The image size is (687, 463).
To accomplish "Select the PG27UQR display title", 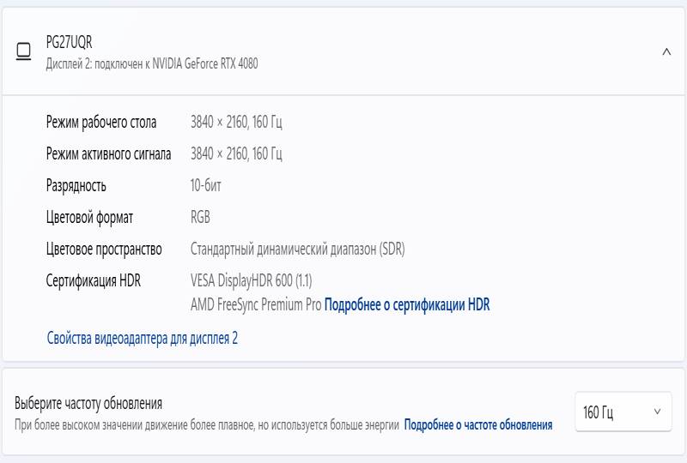I will point(70,43).
